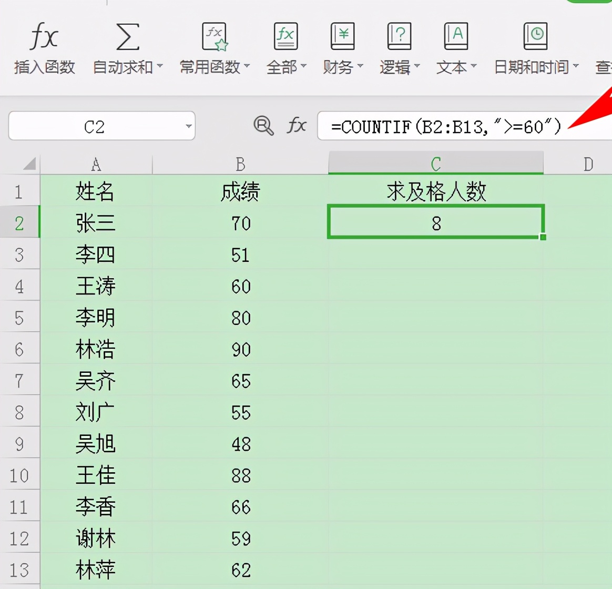Open the Financial (财务) functions icon

tap(342, 36)
